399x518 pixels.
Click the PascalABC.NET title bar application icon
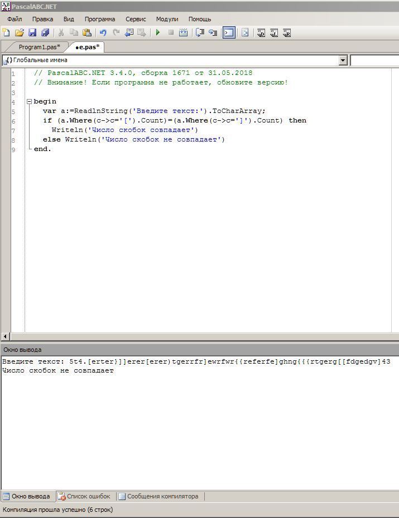(x=6, y=6)
